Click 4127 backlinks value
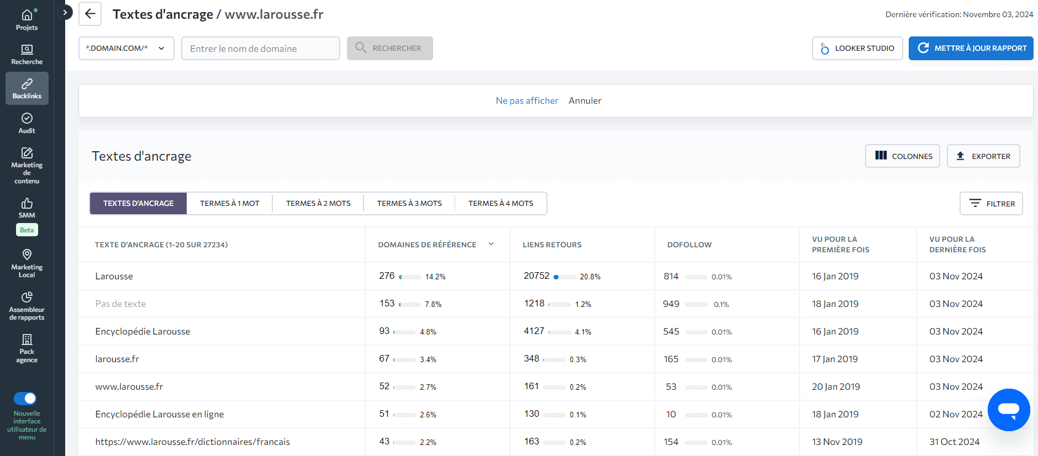The image size is (1038, 456). tap(534, 331)
